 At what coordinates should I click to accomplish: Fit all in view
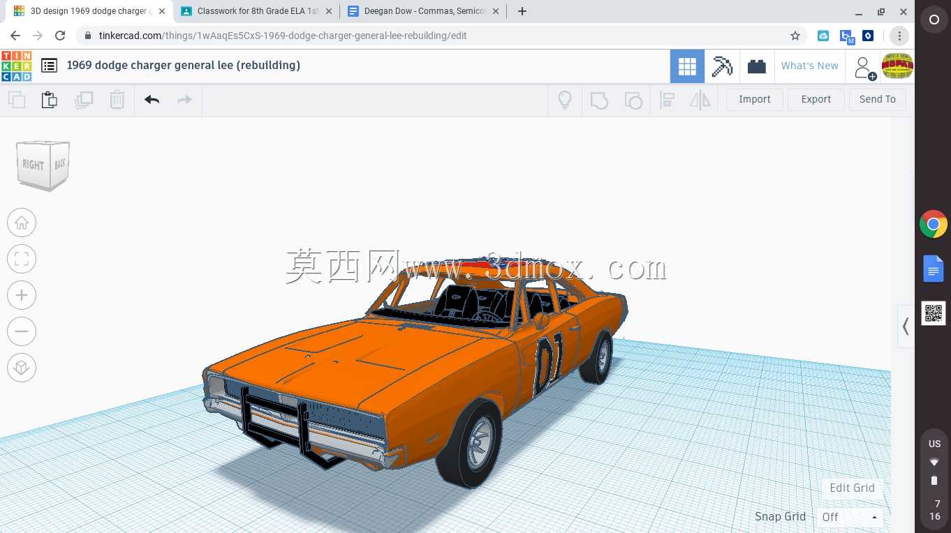(x=22, y=259)
